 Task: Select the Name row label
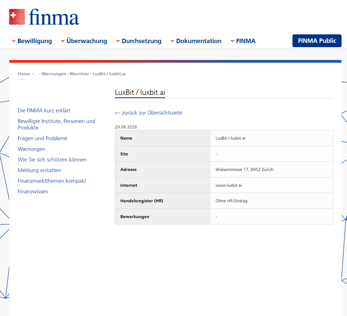coord(126,138)
